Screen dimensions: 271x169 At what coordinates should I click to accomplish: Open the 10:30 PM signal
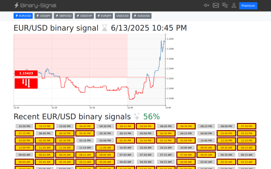click(x=24, y=126)
